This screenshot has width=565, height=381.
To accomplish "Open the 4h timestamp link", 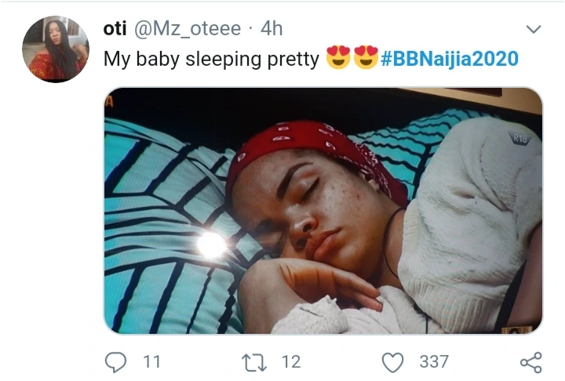I will point(272,29).
